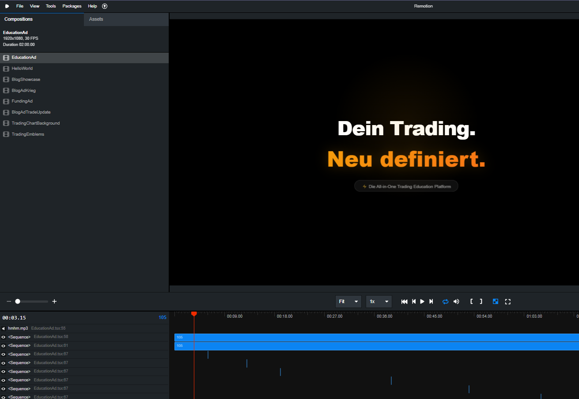Disable loop playback

pos(445,301)
